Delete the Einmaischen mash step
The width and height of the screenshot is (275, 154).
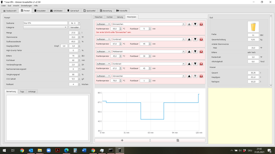coord(201,24)
